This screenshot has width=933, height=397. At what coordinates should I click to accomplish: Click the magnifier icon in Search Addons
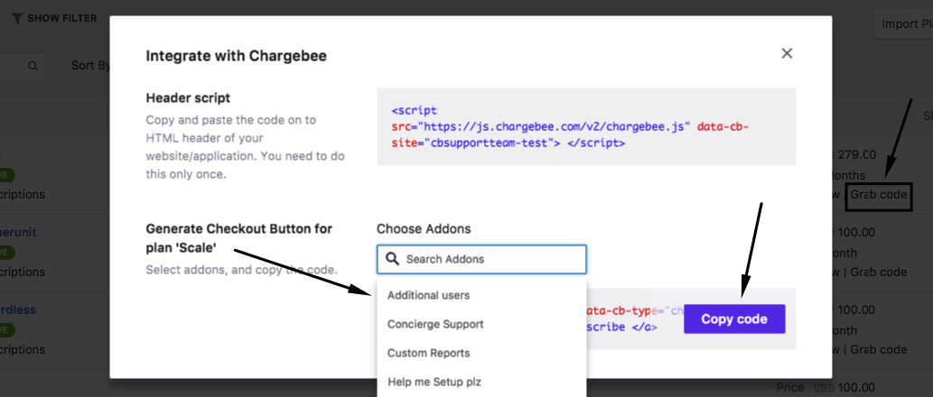tap(392, 259)
